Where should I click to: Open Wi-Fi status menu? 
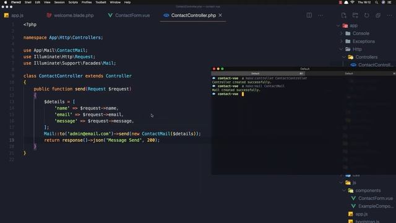coord(352,2)
